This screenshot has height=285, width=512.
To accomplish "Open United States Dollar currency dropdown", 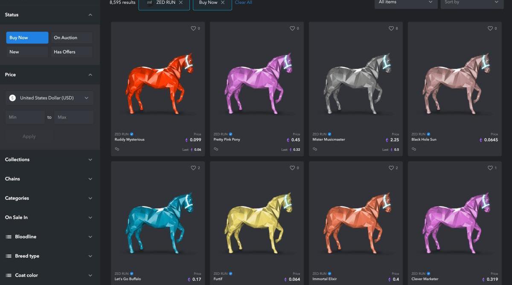I will pos(49,98).
